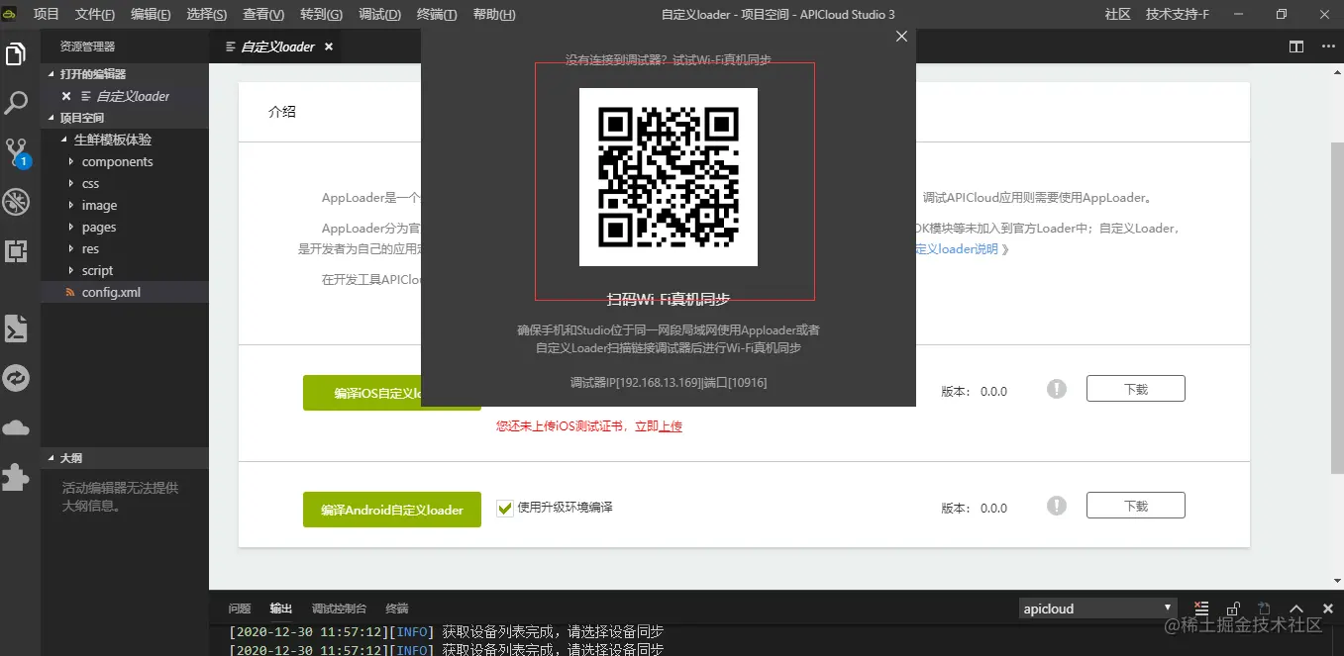Collapse the 大纲 outline section

tap(125, 458)
